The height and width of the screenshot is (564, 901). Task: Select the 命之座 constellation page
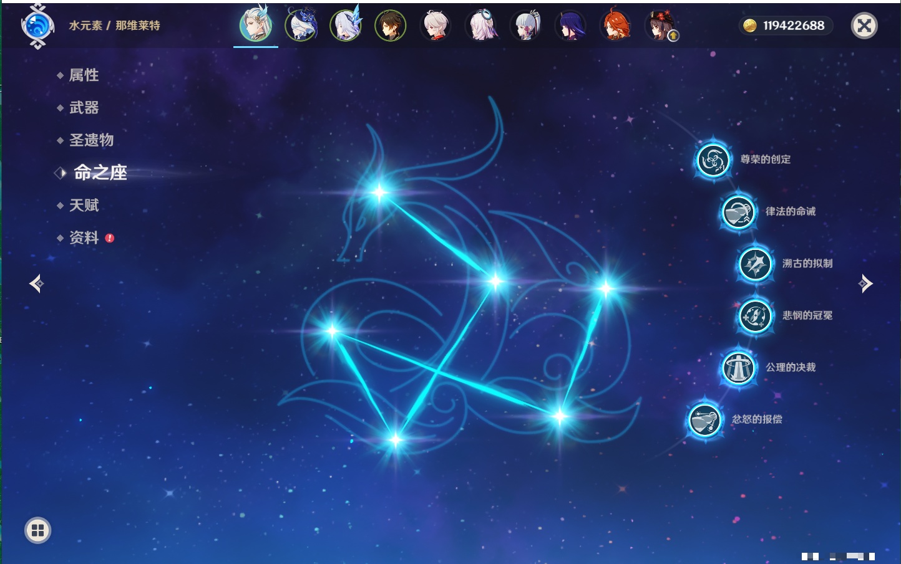pos(100,173)
